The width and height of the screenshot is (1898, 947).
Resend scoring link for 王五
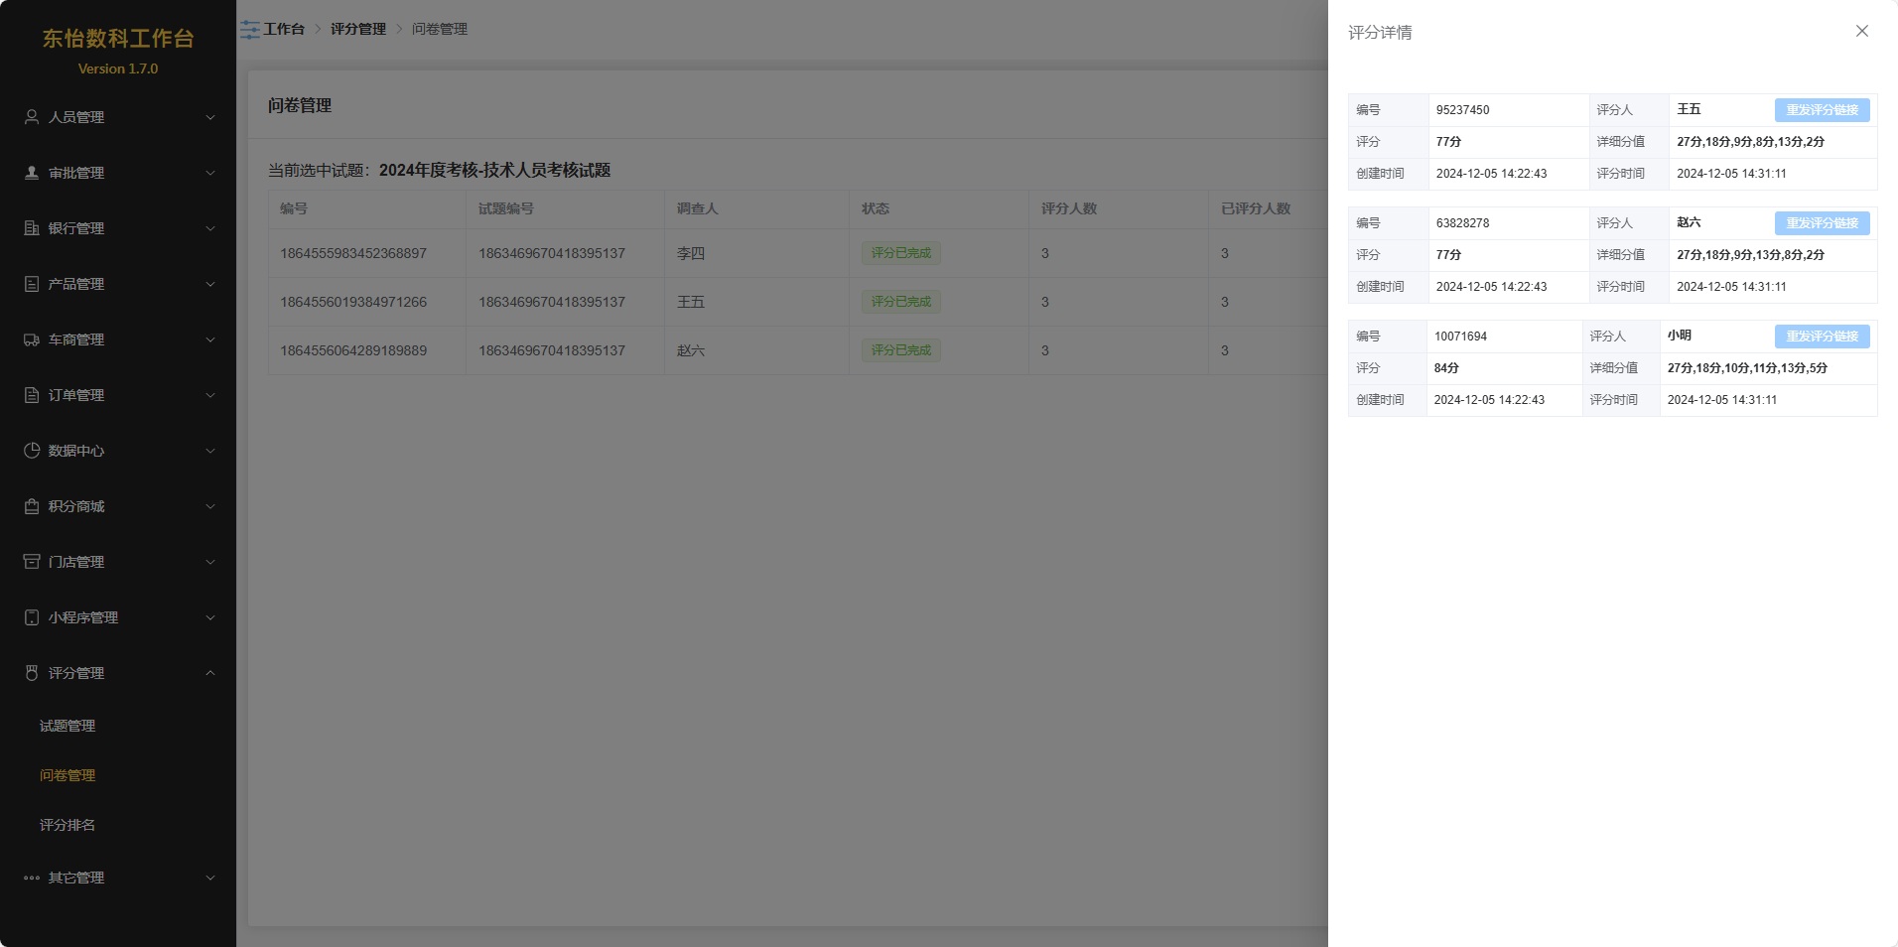(1822, 110)
